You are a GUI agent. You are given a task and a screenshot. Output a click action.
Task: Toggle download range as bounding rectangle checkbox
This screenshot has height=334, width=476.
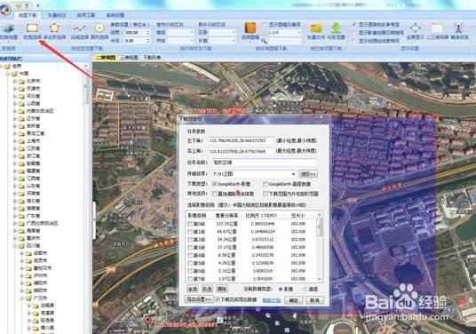tap(266, 194)
